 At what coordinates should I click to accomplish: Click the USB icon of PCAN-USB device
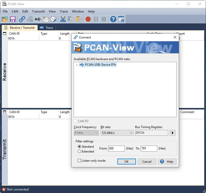click(x=82, y=65)
